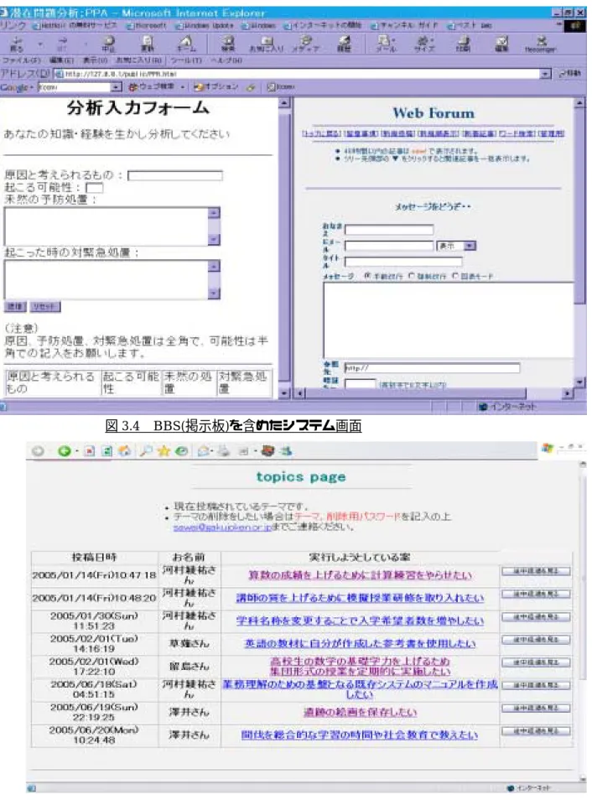Open the Search (検索) toolbar icon

(x=229, y=44)
